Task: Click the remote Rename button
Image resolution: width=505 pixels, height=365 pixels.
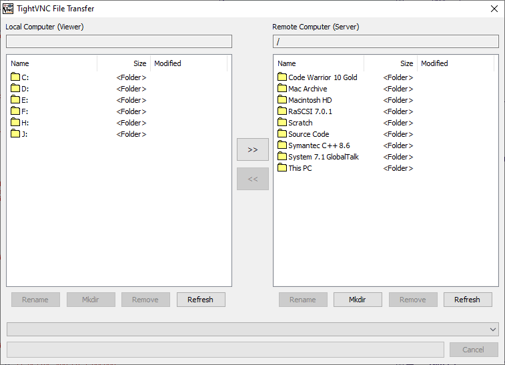Action: pyautogui.click(x=303, y=300)
